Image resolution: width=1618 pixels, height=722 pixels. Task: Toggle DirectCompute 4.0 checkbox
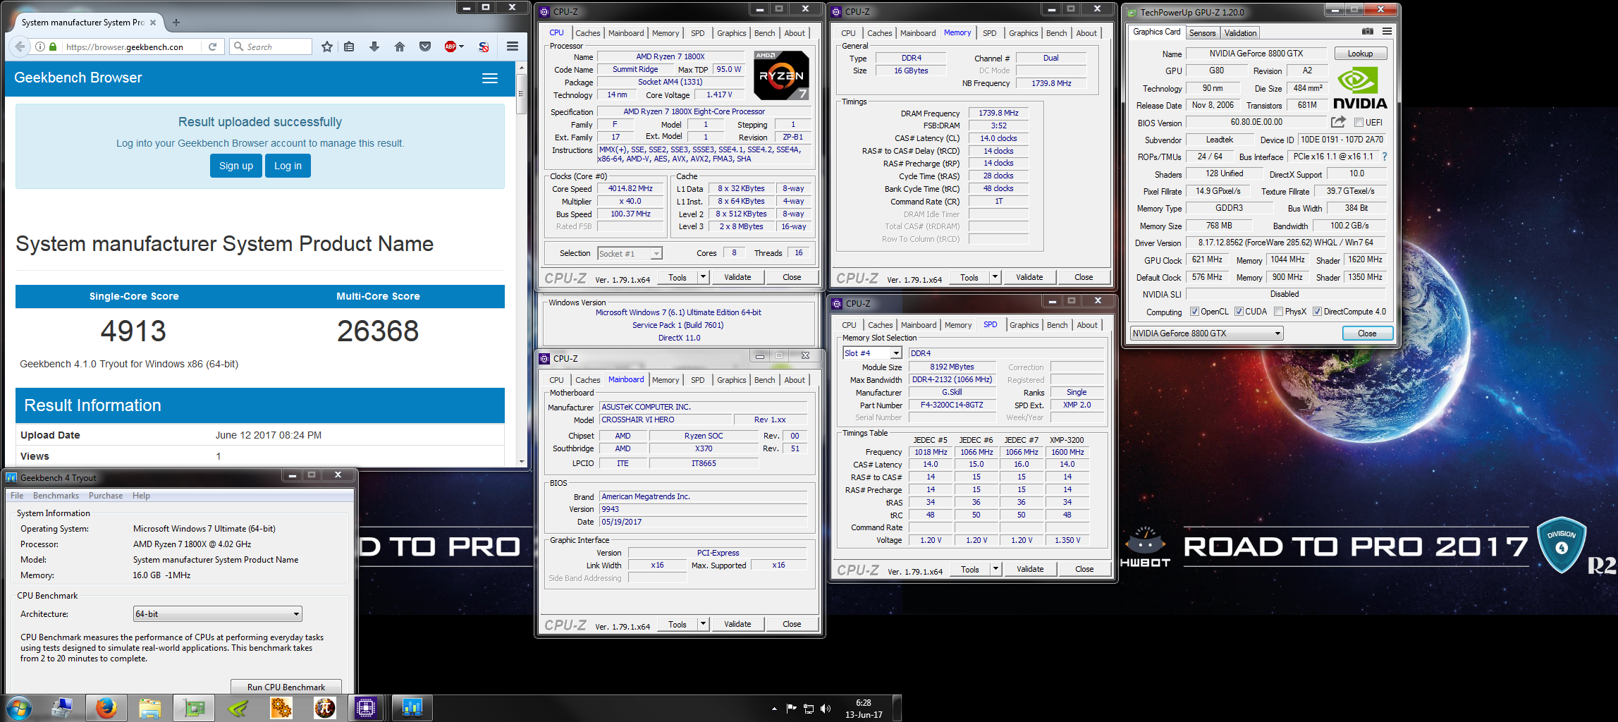1317,312
